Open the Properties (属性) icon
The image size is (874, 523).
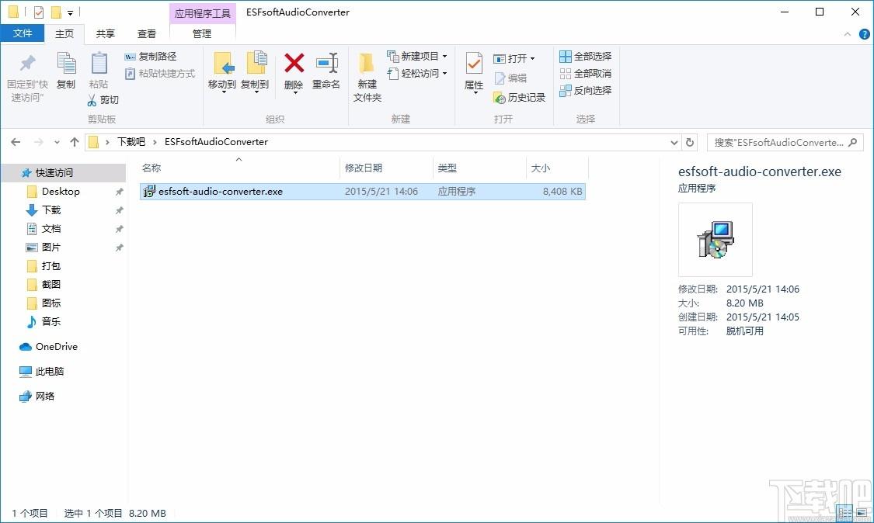pos(474,64)
